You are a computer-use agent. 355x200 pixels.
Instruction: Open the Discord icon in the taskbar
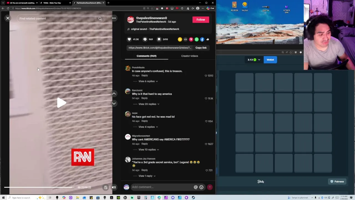173,198
